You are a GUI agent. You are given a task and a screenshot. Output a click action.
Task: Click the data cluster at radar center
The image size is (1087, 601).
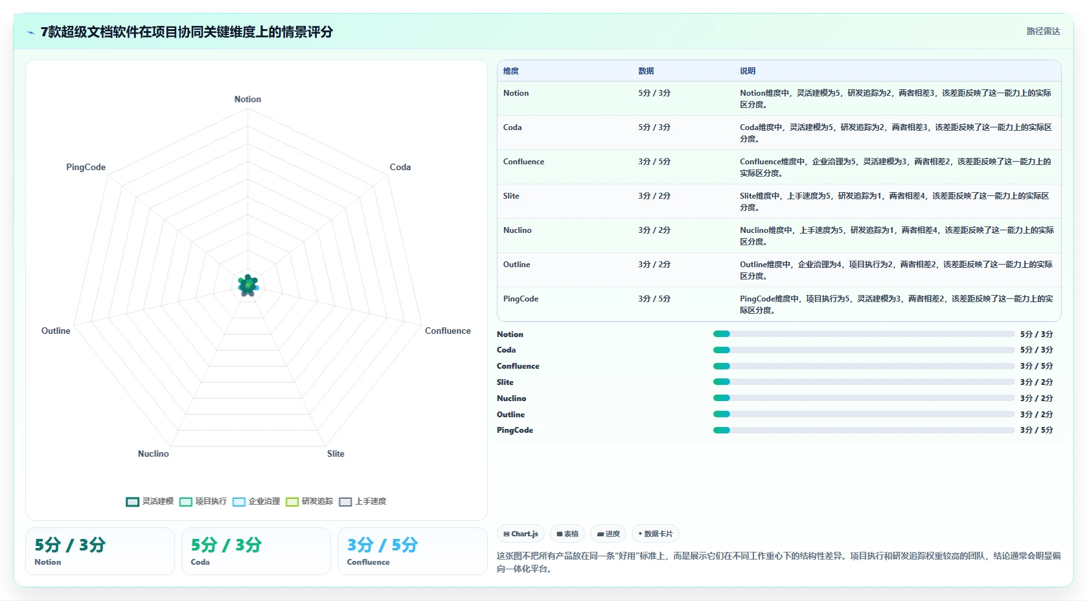248,285
